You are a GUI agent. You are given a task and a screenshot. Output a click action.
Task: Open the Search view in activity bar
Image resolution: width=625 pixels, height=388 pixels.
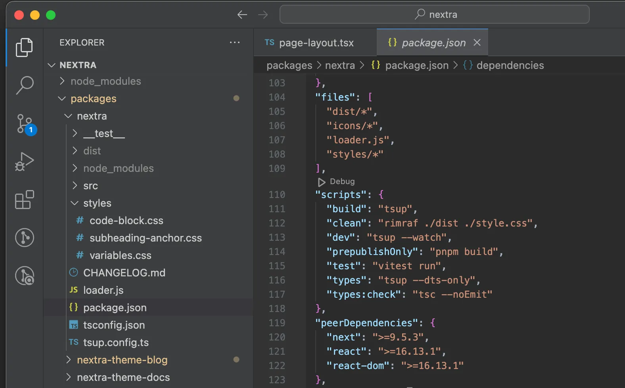[x=24, y=85]
